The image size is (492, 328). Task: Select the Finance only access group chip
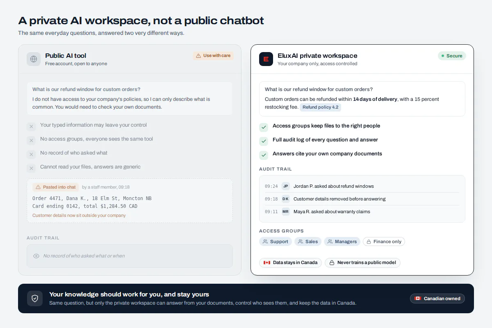pos(384,241)
